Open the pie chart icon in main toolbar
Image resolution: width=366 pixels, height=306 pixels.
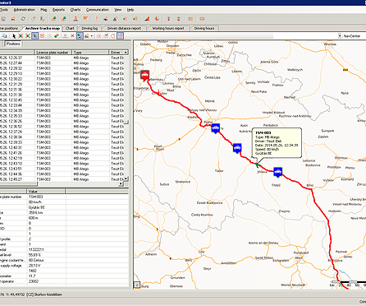coord(157,19)
